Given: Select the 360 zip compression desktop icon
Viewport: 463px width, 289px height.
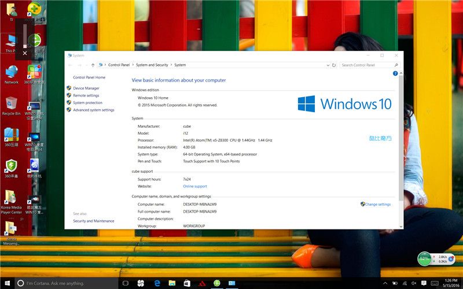Looking at the screenshot, I should 11,137.
